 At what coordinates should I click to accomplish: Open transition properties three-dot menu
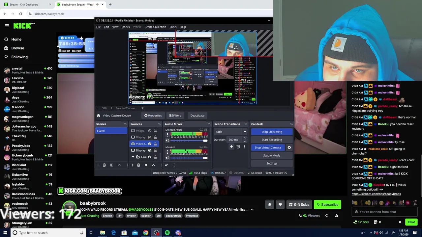[244, 147]
